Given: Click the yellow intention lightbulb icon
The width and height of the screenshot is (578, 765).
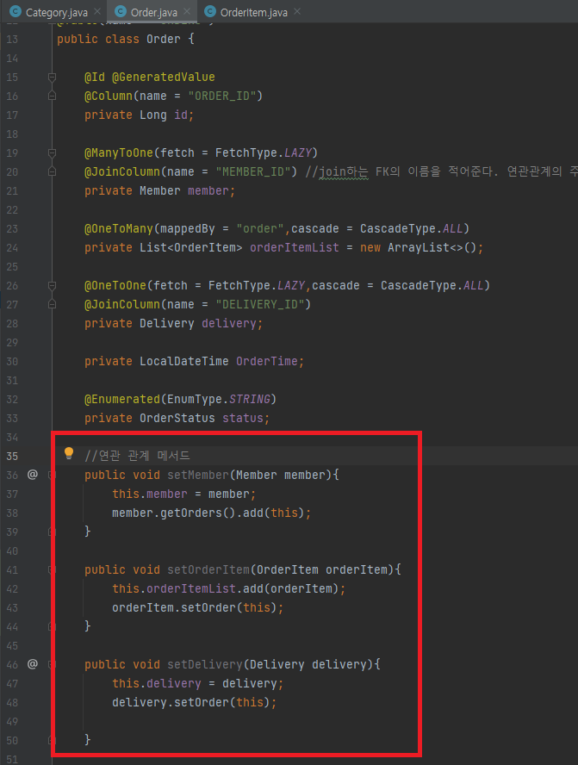Looking at the screenshot, I should coord(69,454).
